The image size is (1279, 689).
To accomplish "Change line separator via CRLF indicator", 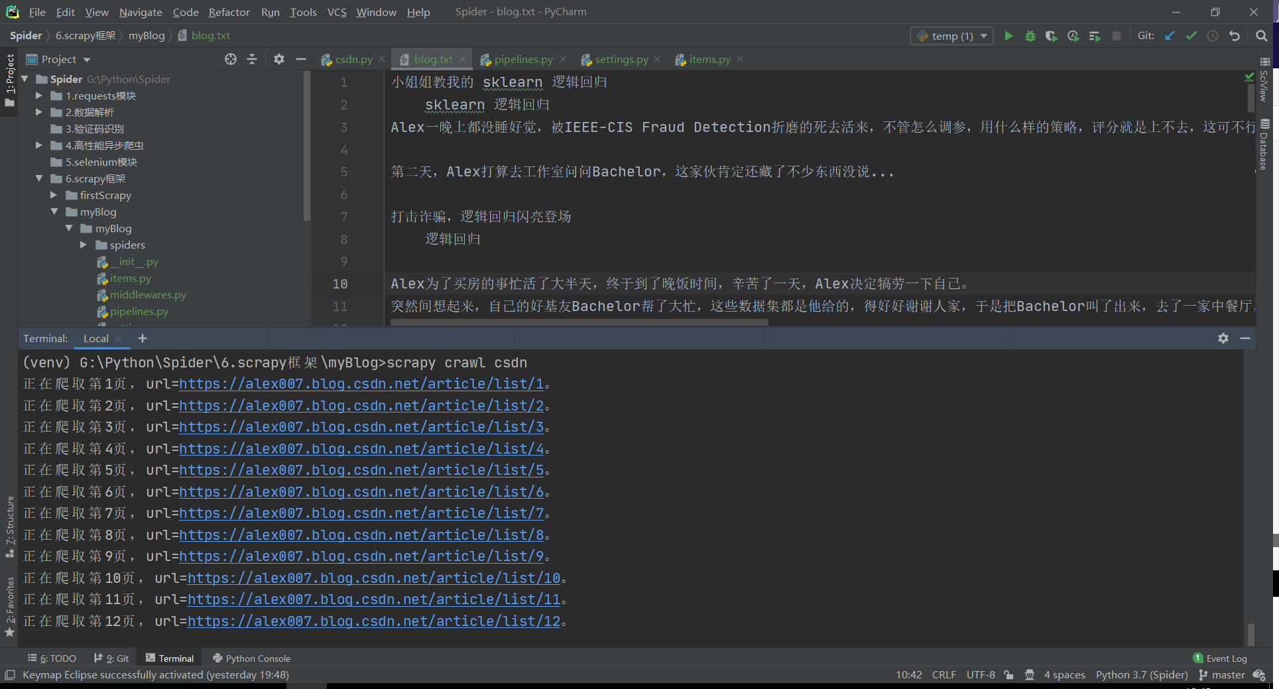I will click(944, 674).
